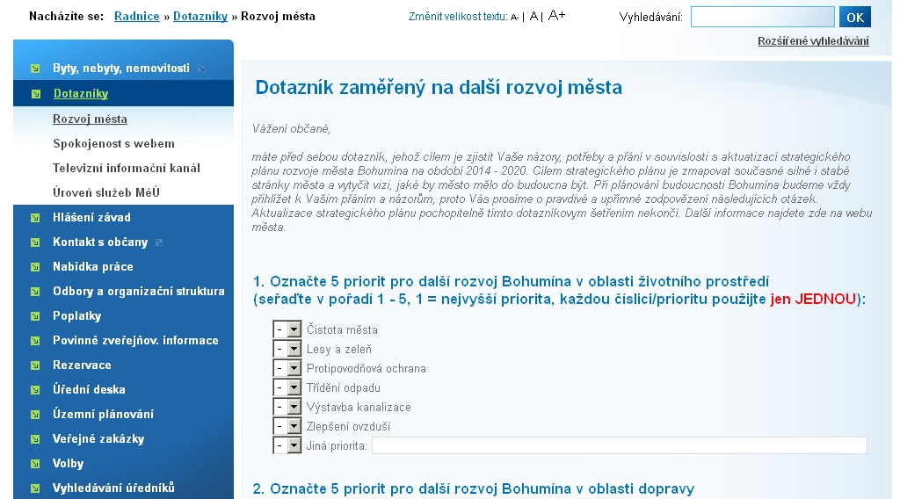Open the Volby menu item
This screenshot has height=499, width=900.
coord(69,464)
